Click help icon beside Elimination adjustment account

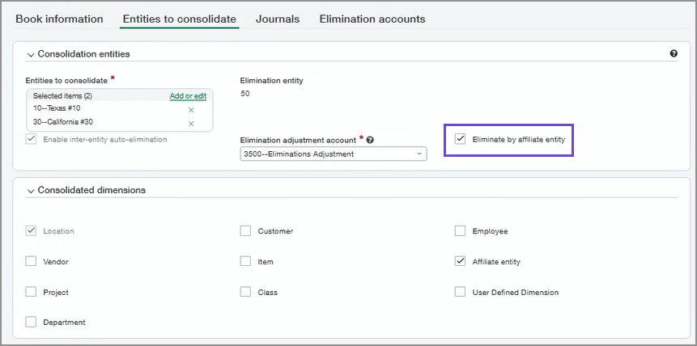tap(370, 140)
